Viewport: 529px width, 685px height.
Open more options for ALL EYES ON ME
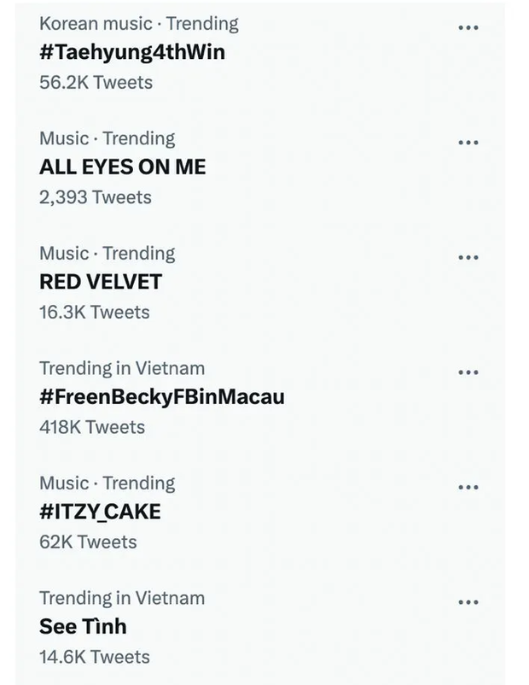pos(468,143)
